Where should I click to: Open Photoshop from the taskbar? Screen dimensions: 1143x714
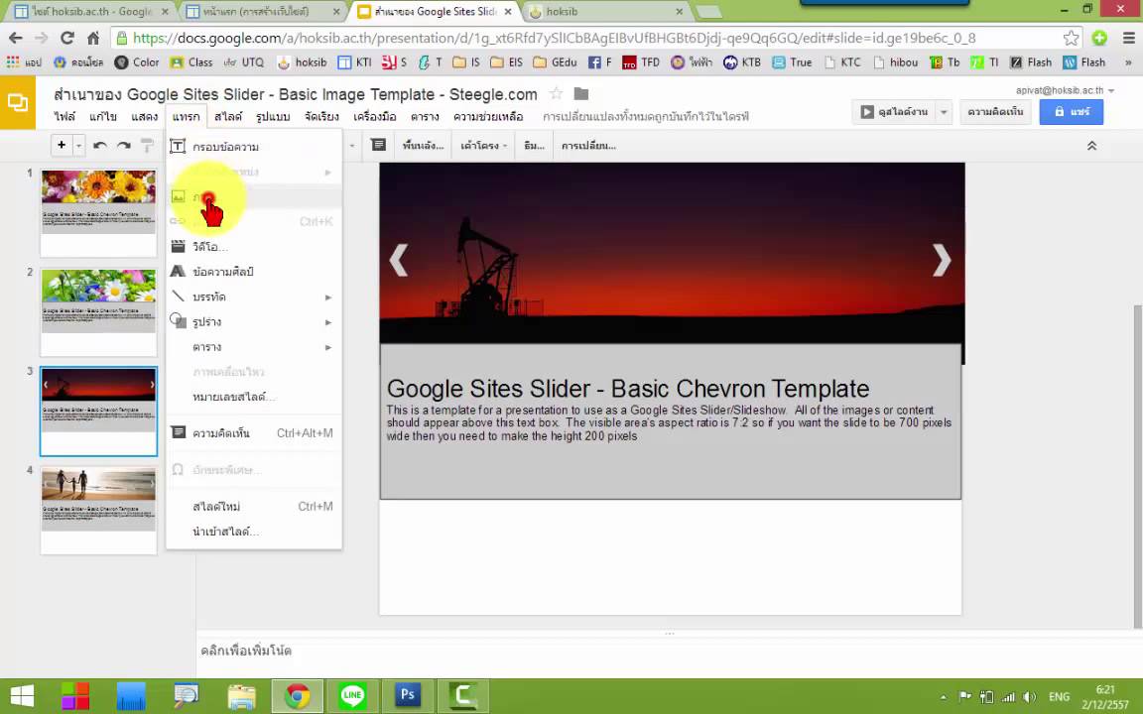point(408,696)
